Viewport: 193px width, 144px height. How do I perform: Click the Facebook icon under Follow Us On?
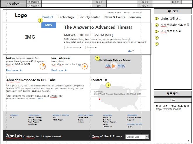tap(131, 127)
